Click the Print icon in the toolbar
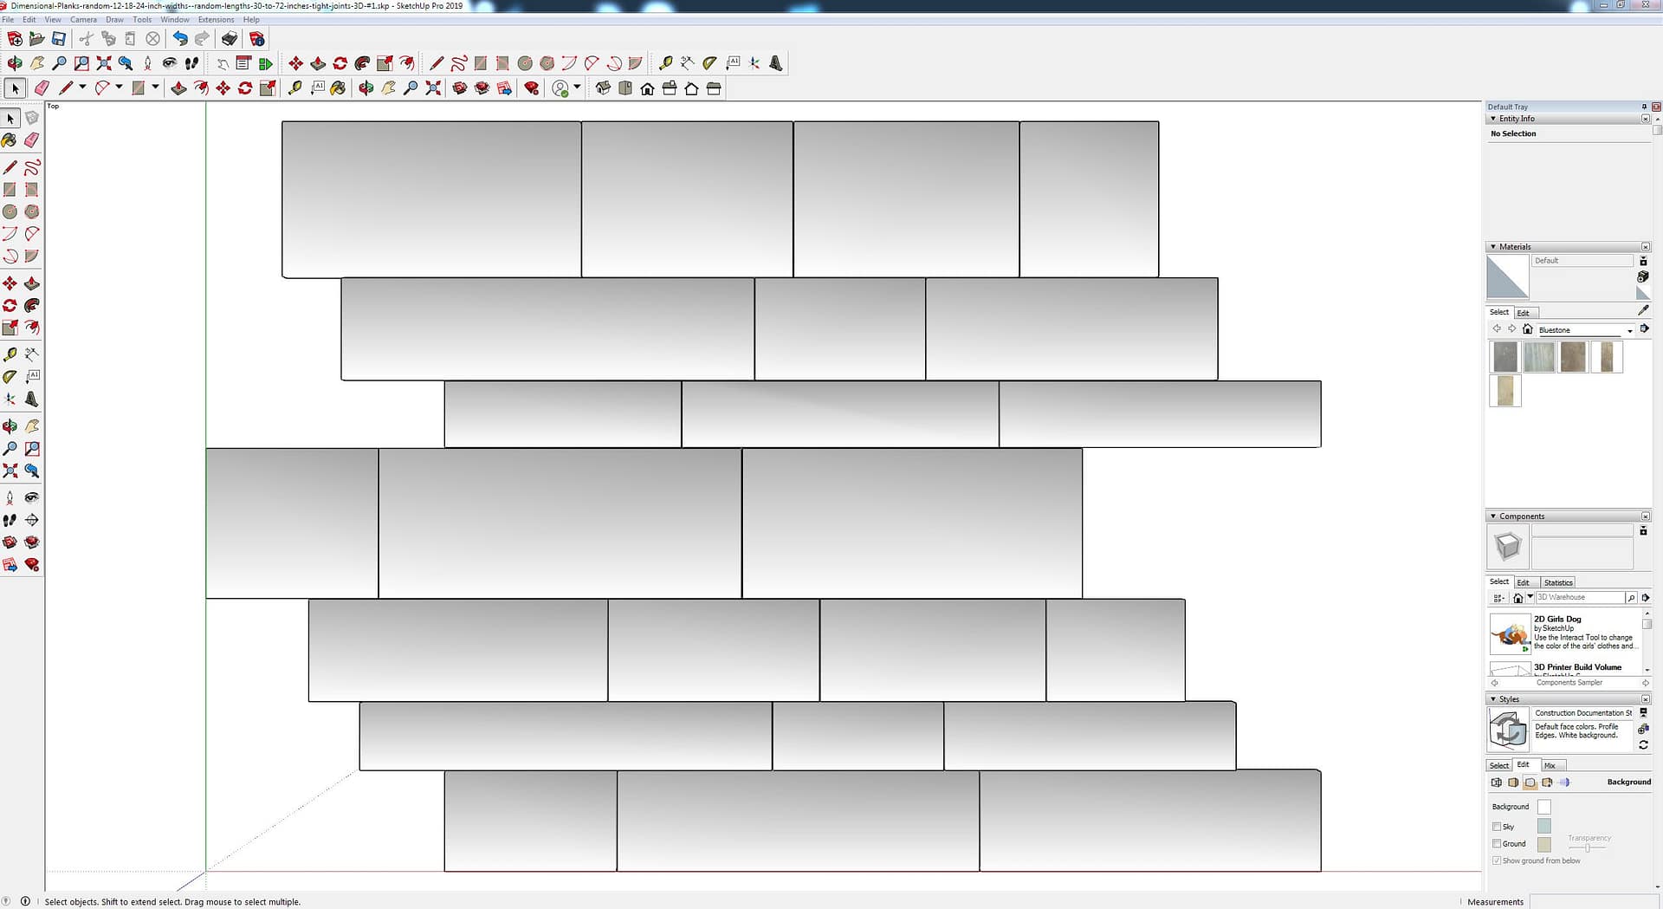Screen dimensions: 1663x909 point(230,39)
